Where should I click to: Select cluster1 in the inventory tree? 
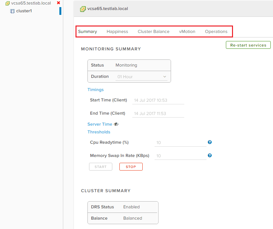[x=24, y=11]
